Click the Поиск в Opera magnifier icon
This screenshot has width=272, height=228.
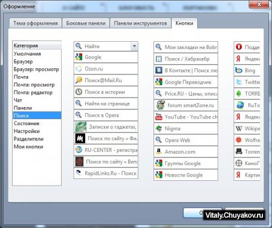tap(79, 115)
